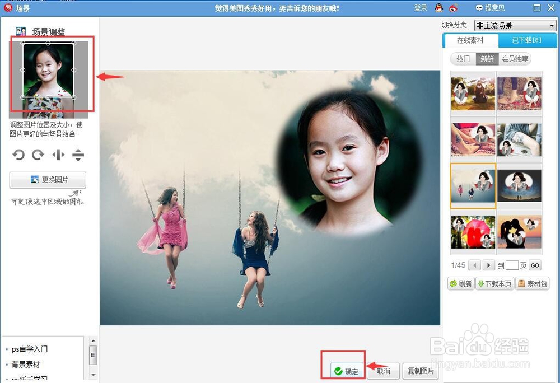560x383 pixels.
Task: Flip the photo horizontally
Action: click(x=58, y=155)
